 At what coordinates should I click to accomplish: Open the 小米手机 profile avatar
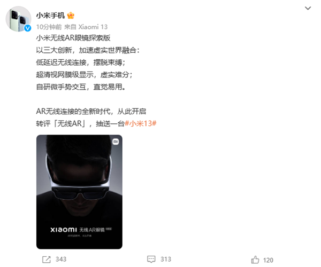coord(18,19)
